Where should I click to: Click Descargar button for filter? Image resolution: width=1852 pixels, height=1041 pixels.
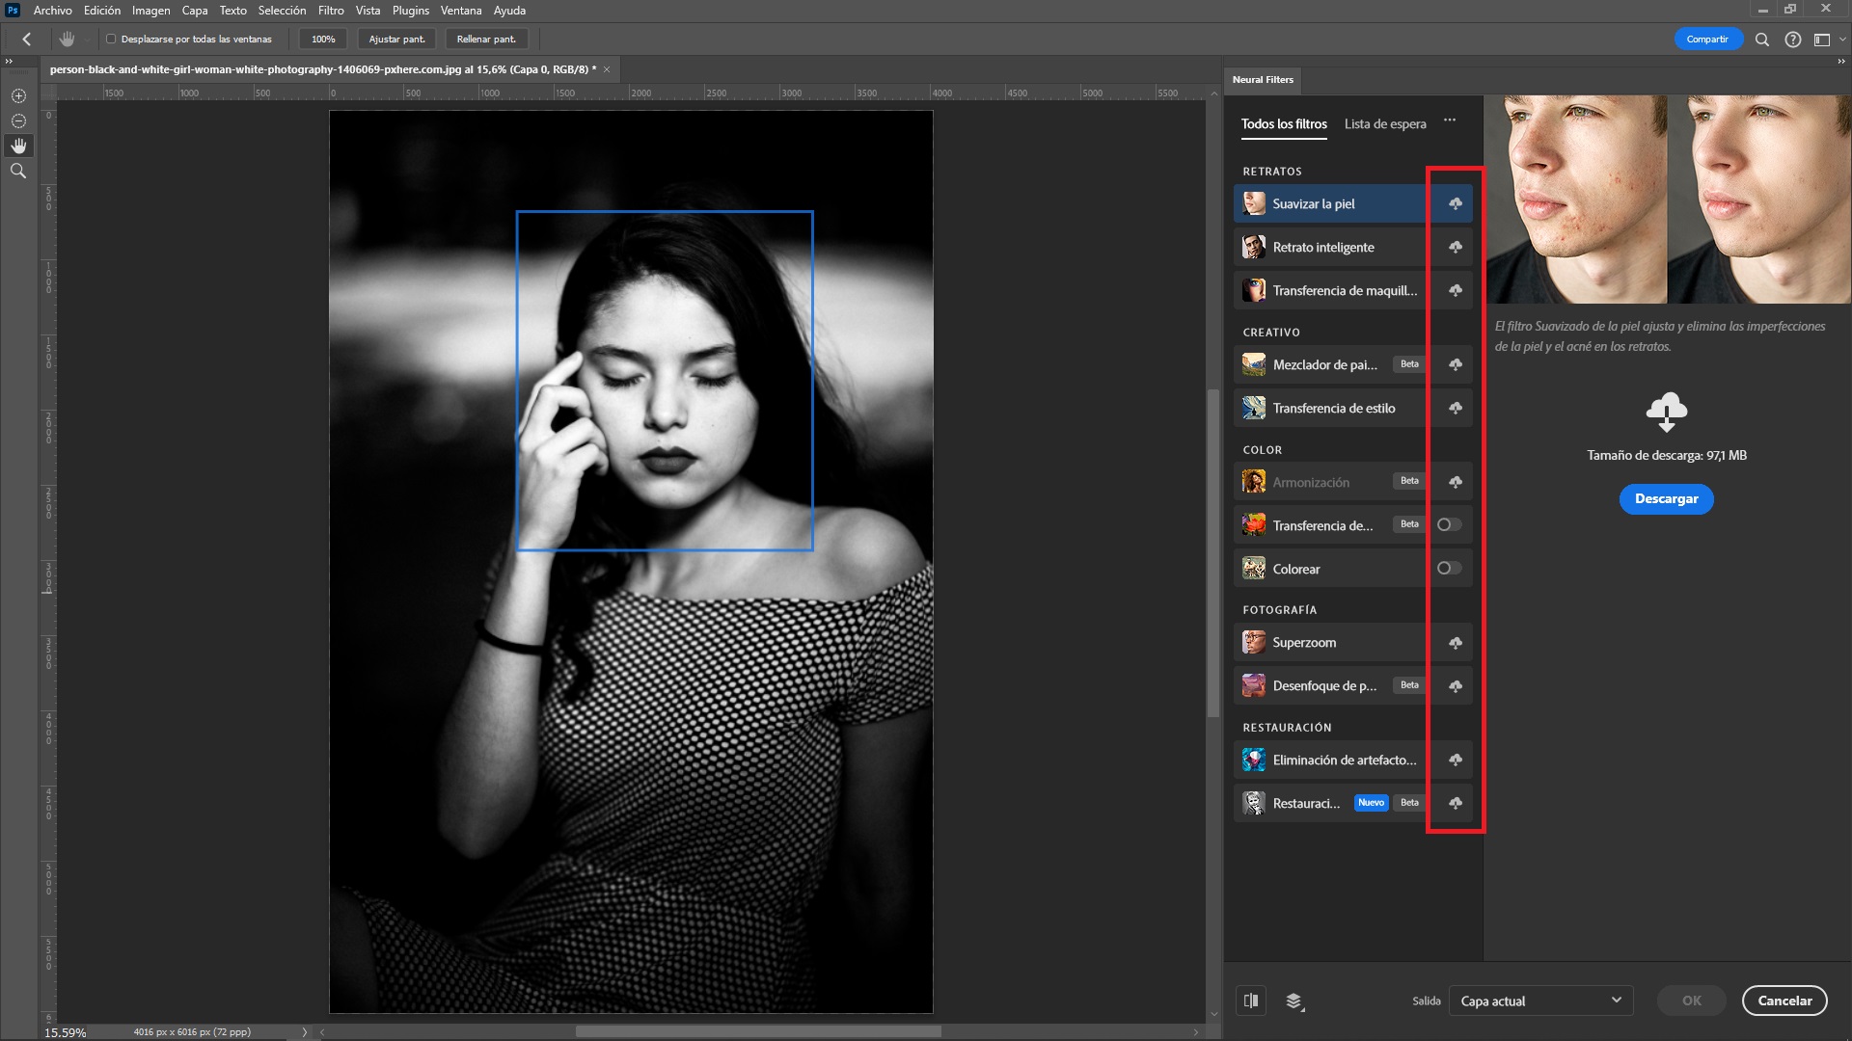pos(1666,498)
